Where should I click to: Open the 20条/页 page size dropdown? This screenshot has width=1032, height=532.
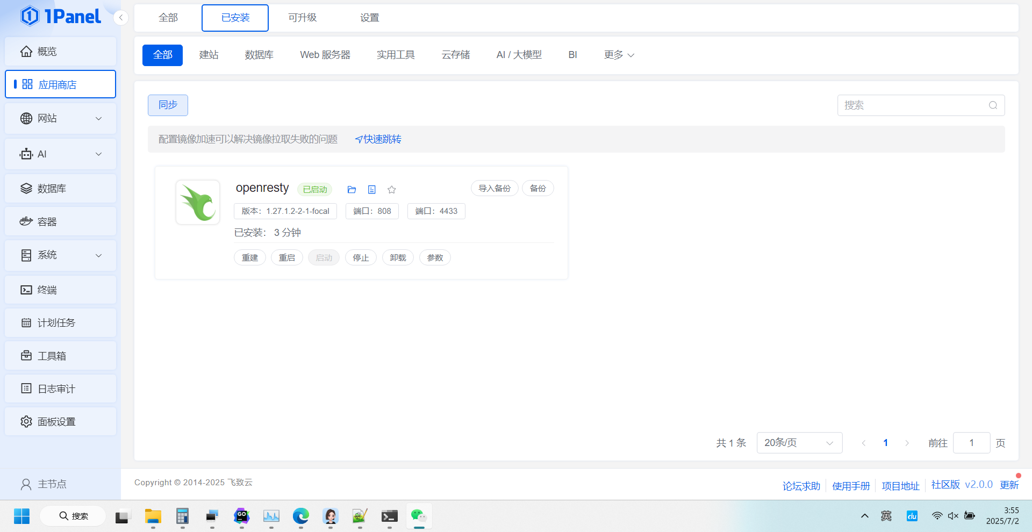tap(799, 443)
